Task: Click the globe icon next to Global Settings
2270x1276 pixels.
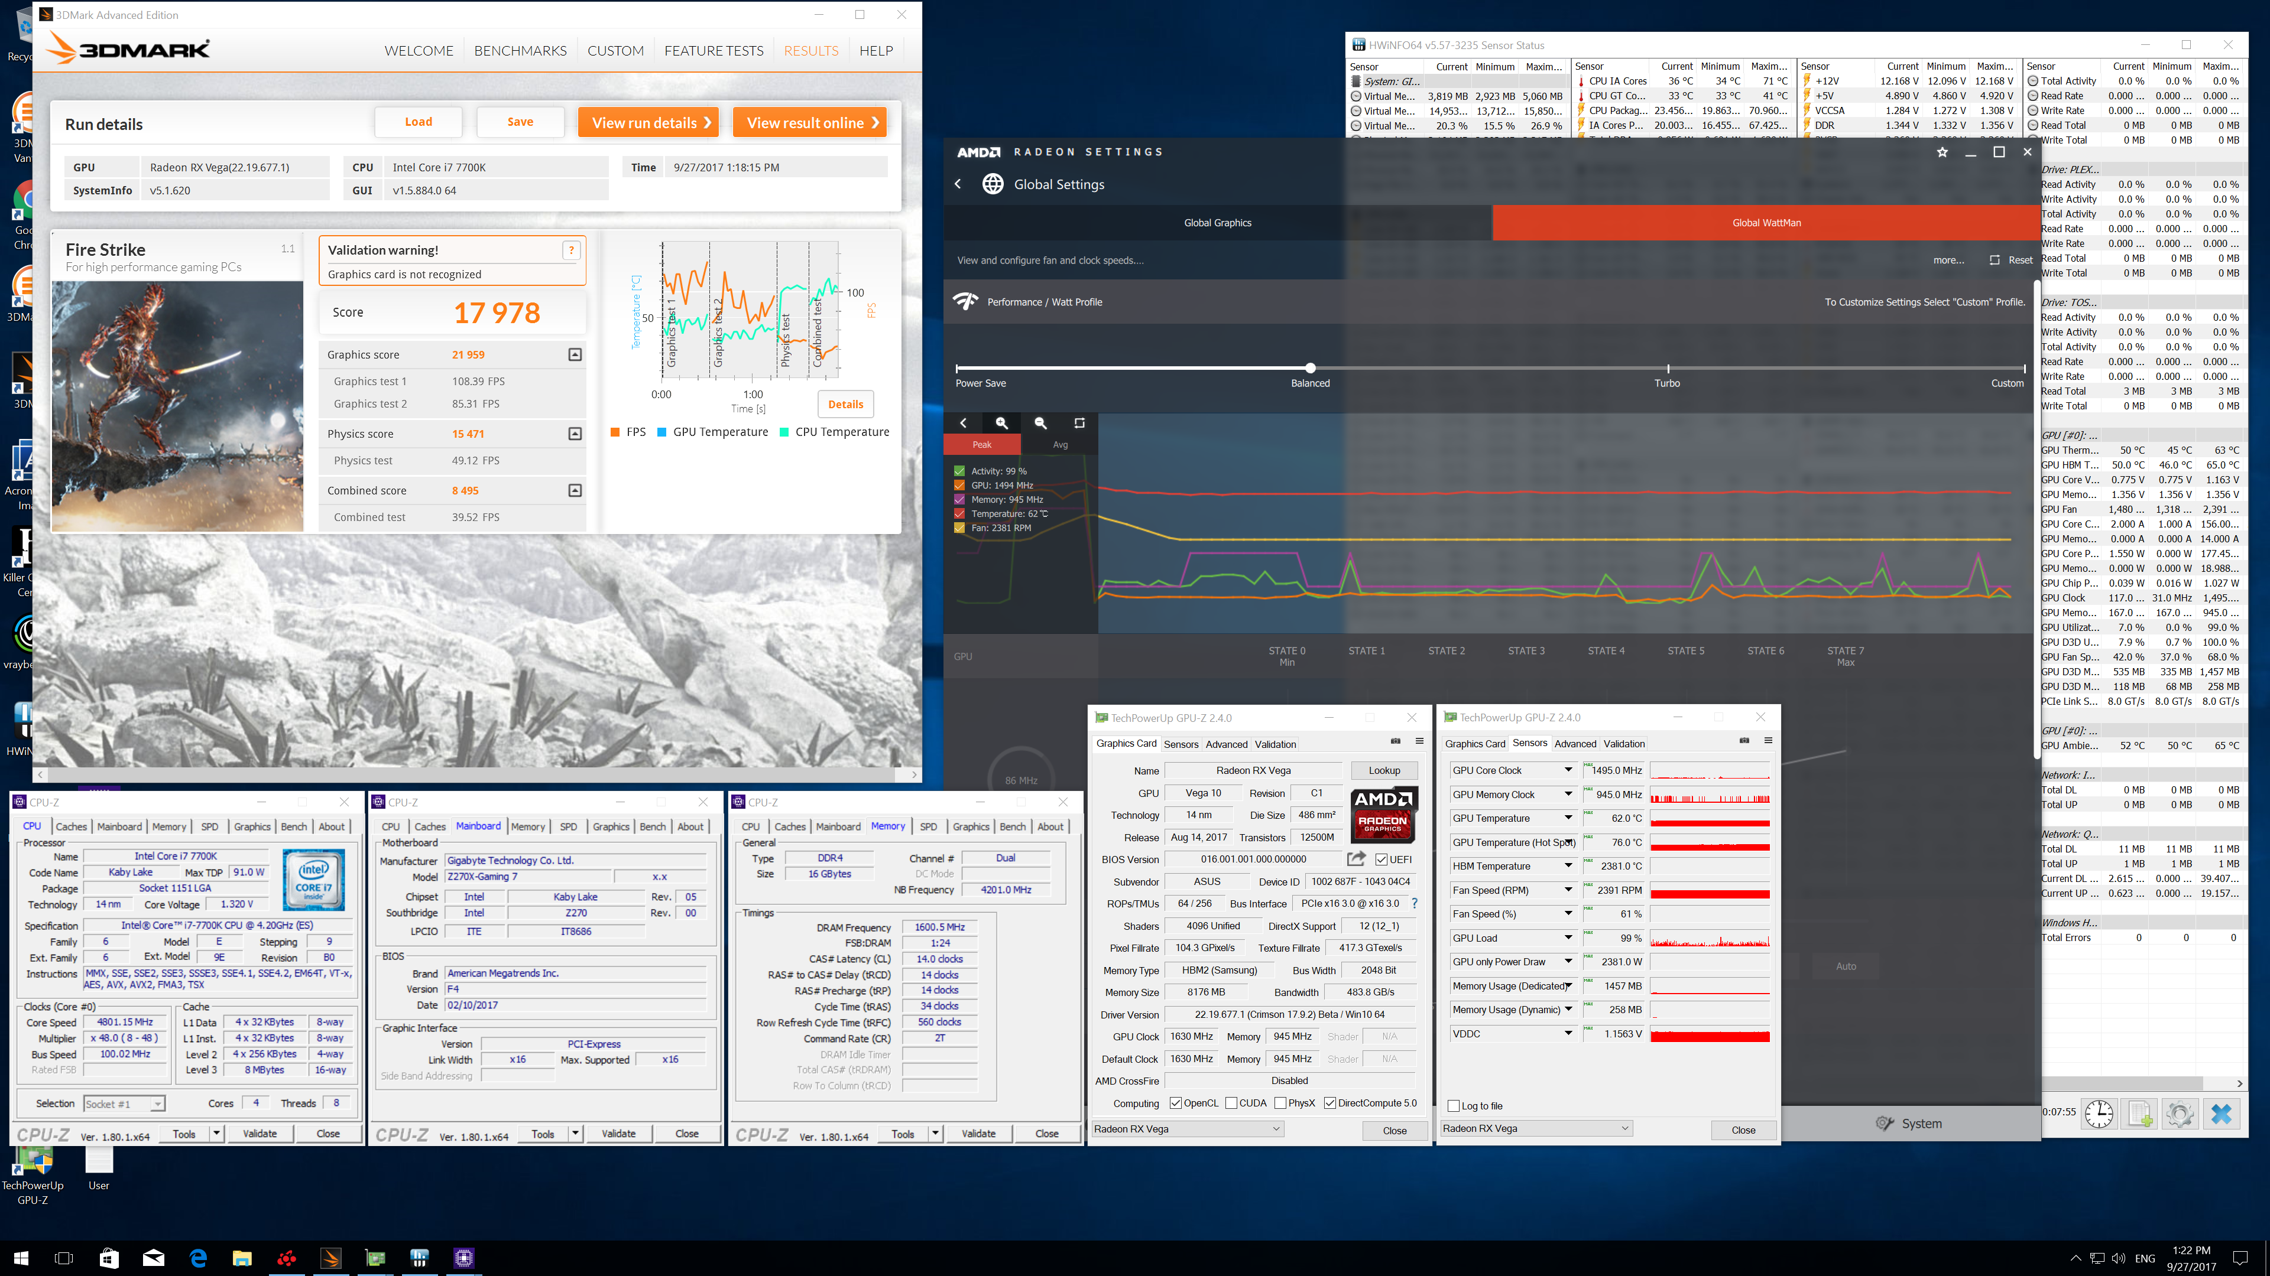Action: click(x=993, y=184)
